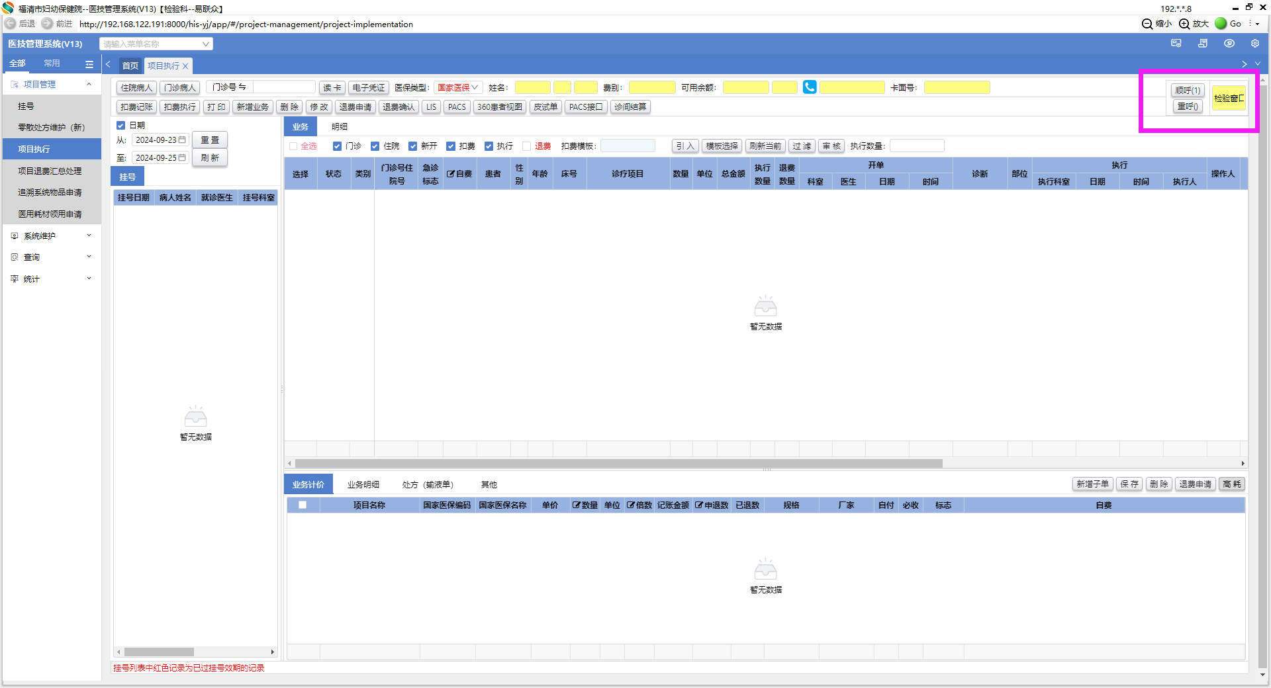This screenshot has height=688, width=1271.
Task: Click the 统计 sidebar icon
Action: pos(15,279)
